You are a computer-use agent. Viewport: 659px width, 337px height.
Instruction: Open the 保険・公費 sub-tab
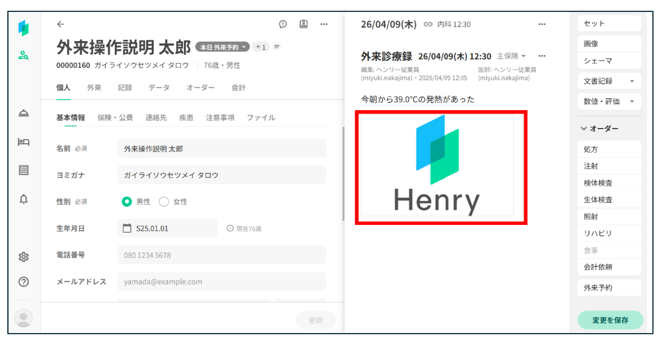tap(115, 117)
